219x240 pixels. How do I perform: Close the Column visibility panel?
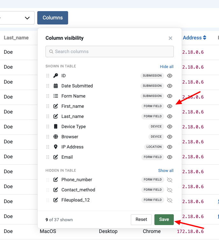click(x=170, y=38)
